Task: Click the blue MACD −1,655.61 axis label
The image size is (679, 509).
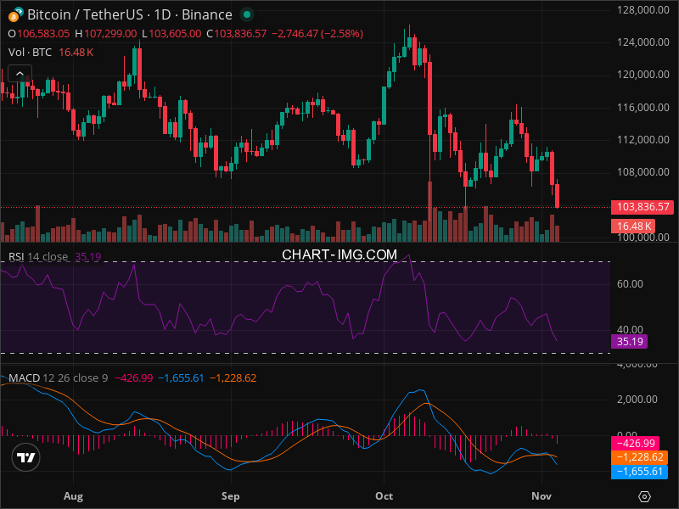Action: click(638, 471)
